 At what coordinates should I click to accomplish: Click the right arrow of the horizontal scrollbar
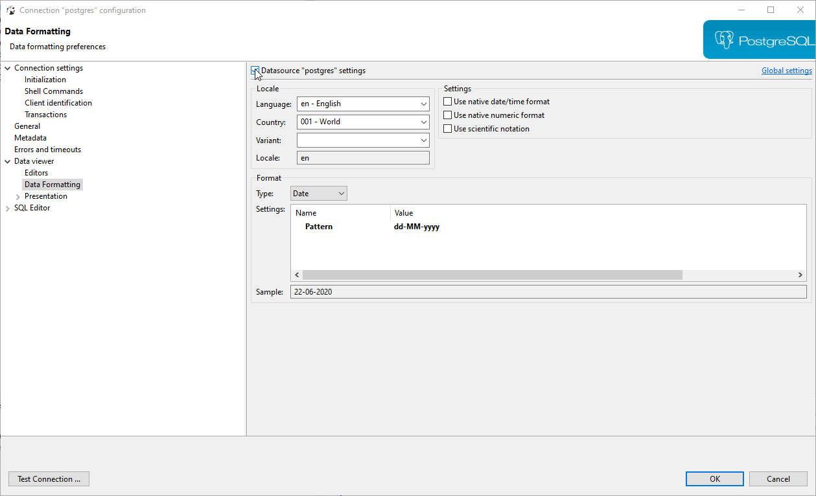pos(800,275)
